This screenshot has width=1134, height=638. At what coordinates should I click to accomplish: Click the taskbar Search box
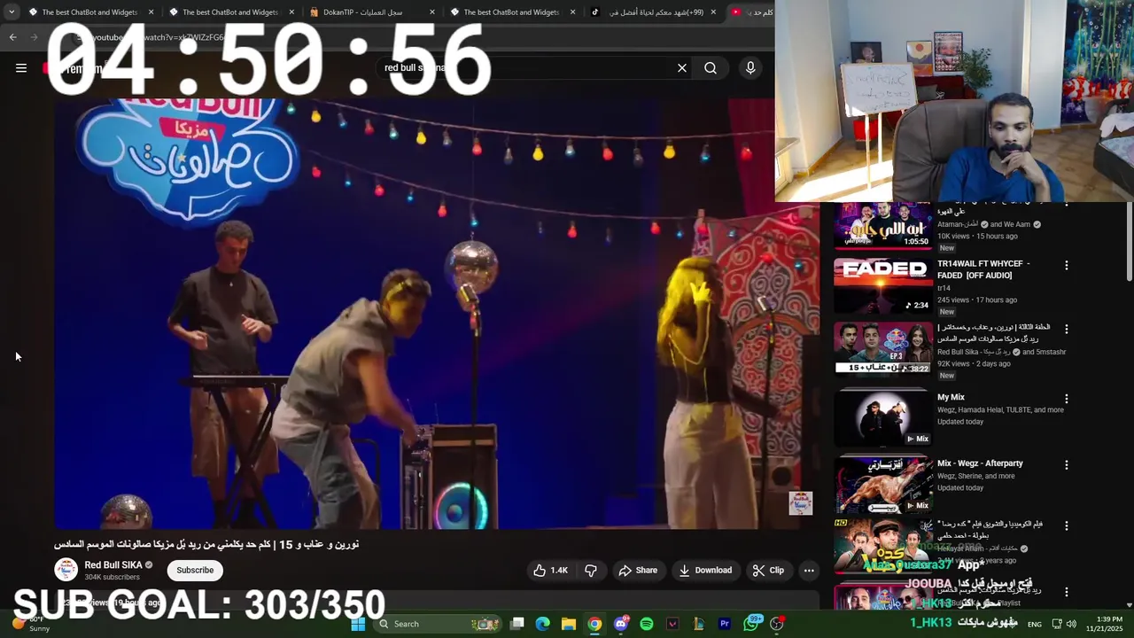tap(438, 624)
